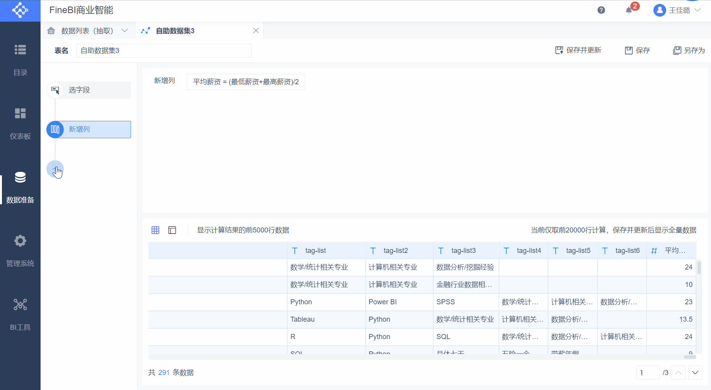Open the notifications bell
The width and height of the screenshot is (711, 390).
pyautogui.click(x=629, y=10)
